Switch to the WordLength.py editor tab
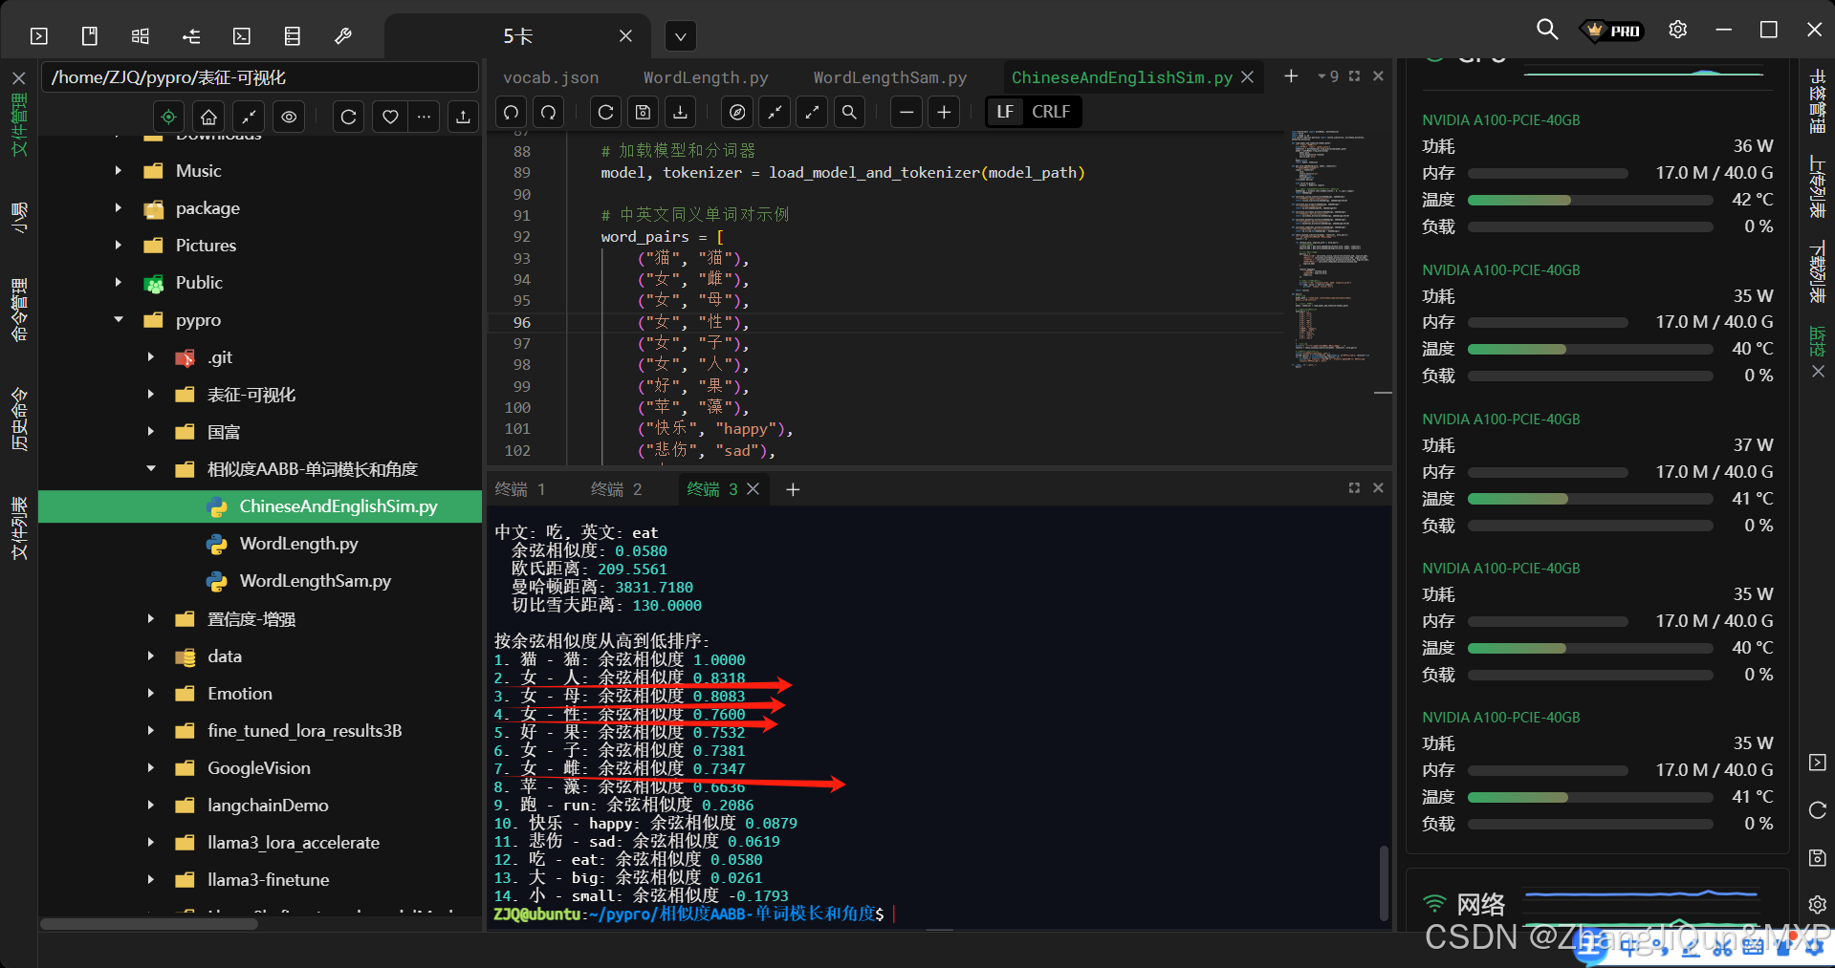 tap(706, 77)
